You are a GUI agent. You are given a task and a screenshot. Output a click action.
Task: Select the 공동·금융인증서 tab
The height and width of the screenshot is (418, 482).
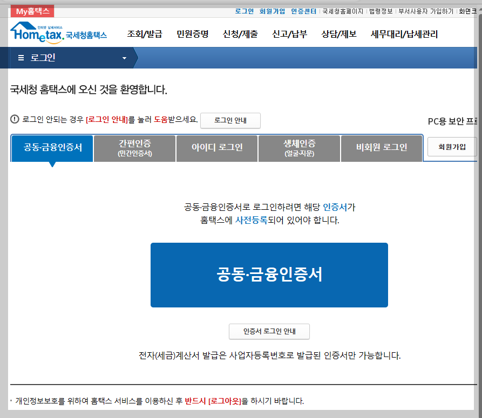[51, 148]
